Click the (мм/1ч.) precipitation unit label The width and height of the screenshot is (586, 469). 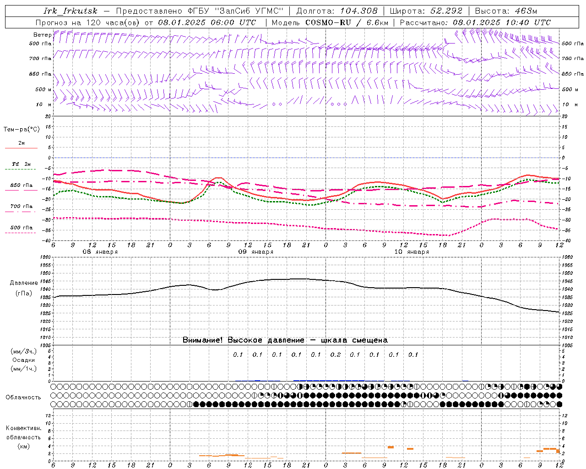pos(24,369)
